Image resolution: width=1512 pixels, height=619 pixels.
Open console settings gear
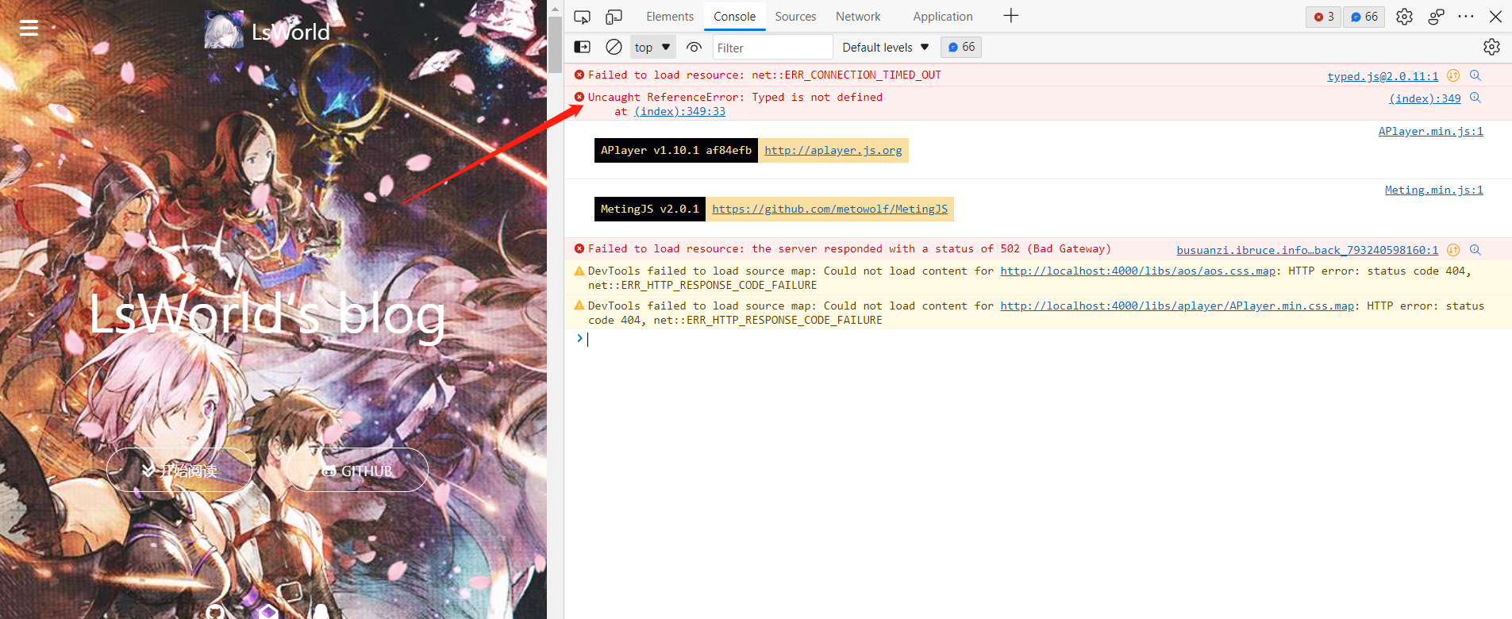pyautogui.click(x=1491, y=47)
